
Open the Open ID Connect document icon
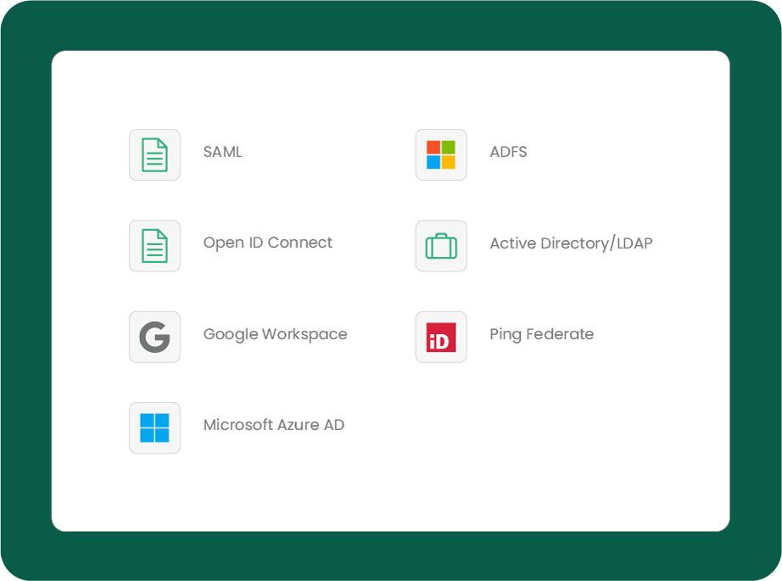[154, 246]
